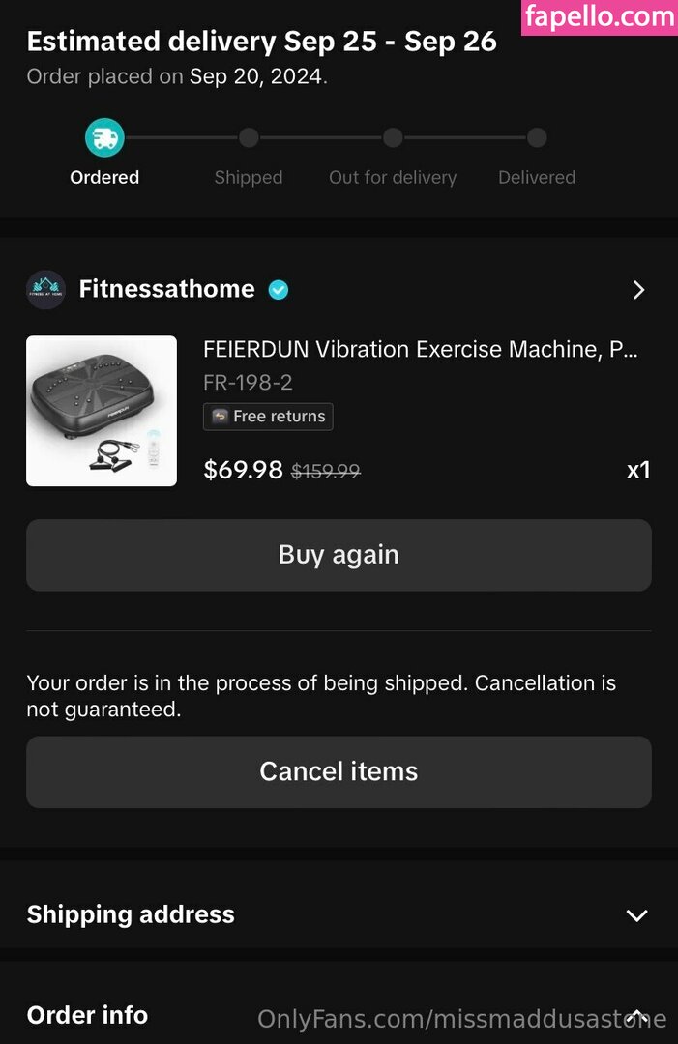This screenshot has height=1044, width=678.
Task: Click the Free returns label
Action: point(279,417)
